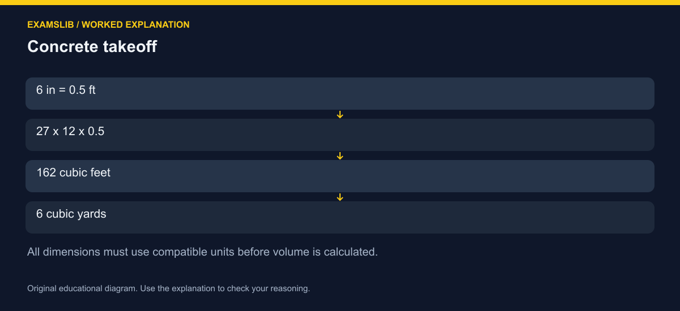The width and height of the screenshot is (680, 311).
Task: Click the equals sign in the first step
Action: point(62,90)
